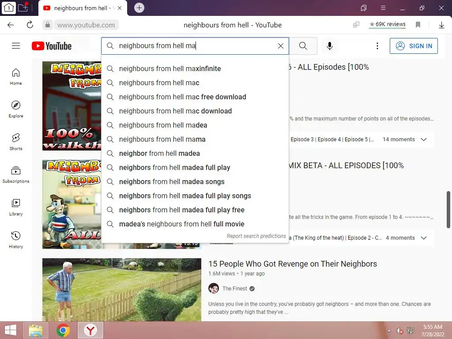This screenshot has height=339, width=452.
Task: Expand the 4 moments chevron
Action: click(423, 238)
